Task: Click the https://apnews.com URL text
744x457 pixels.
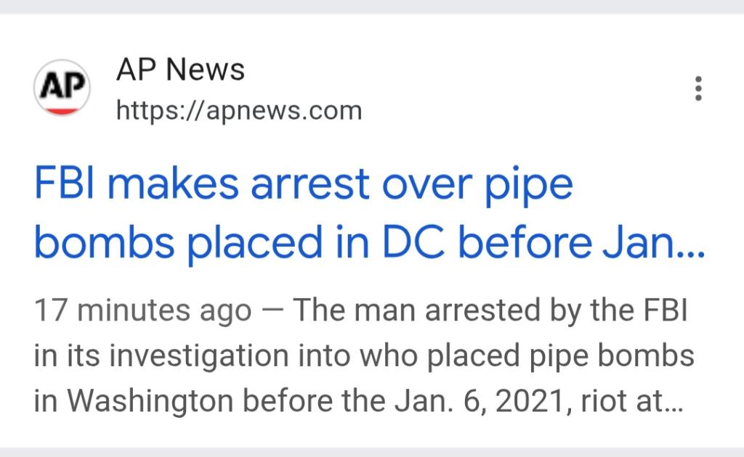Action: (238, 111)
